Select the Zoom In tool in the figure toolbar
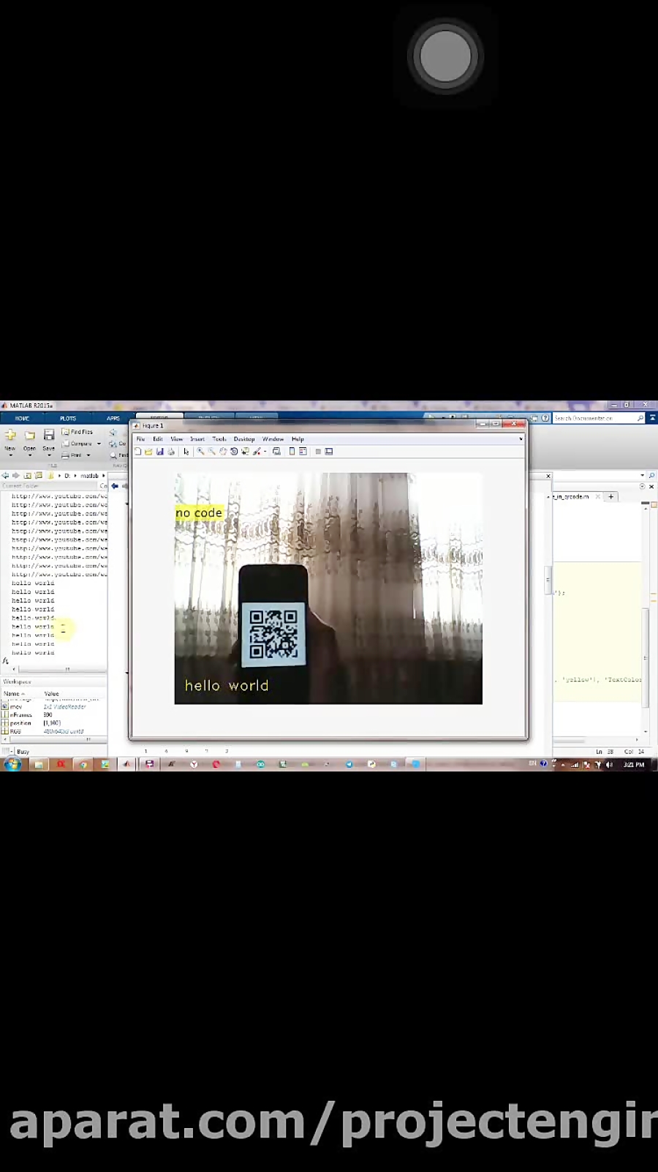The image size is (658, 1172). 200,452
